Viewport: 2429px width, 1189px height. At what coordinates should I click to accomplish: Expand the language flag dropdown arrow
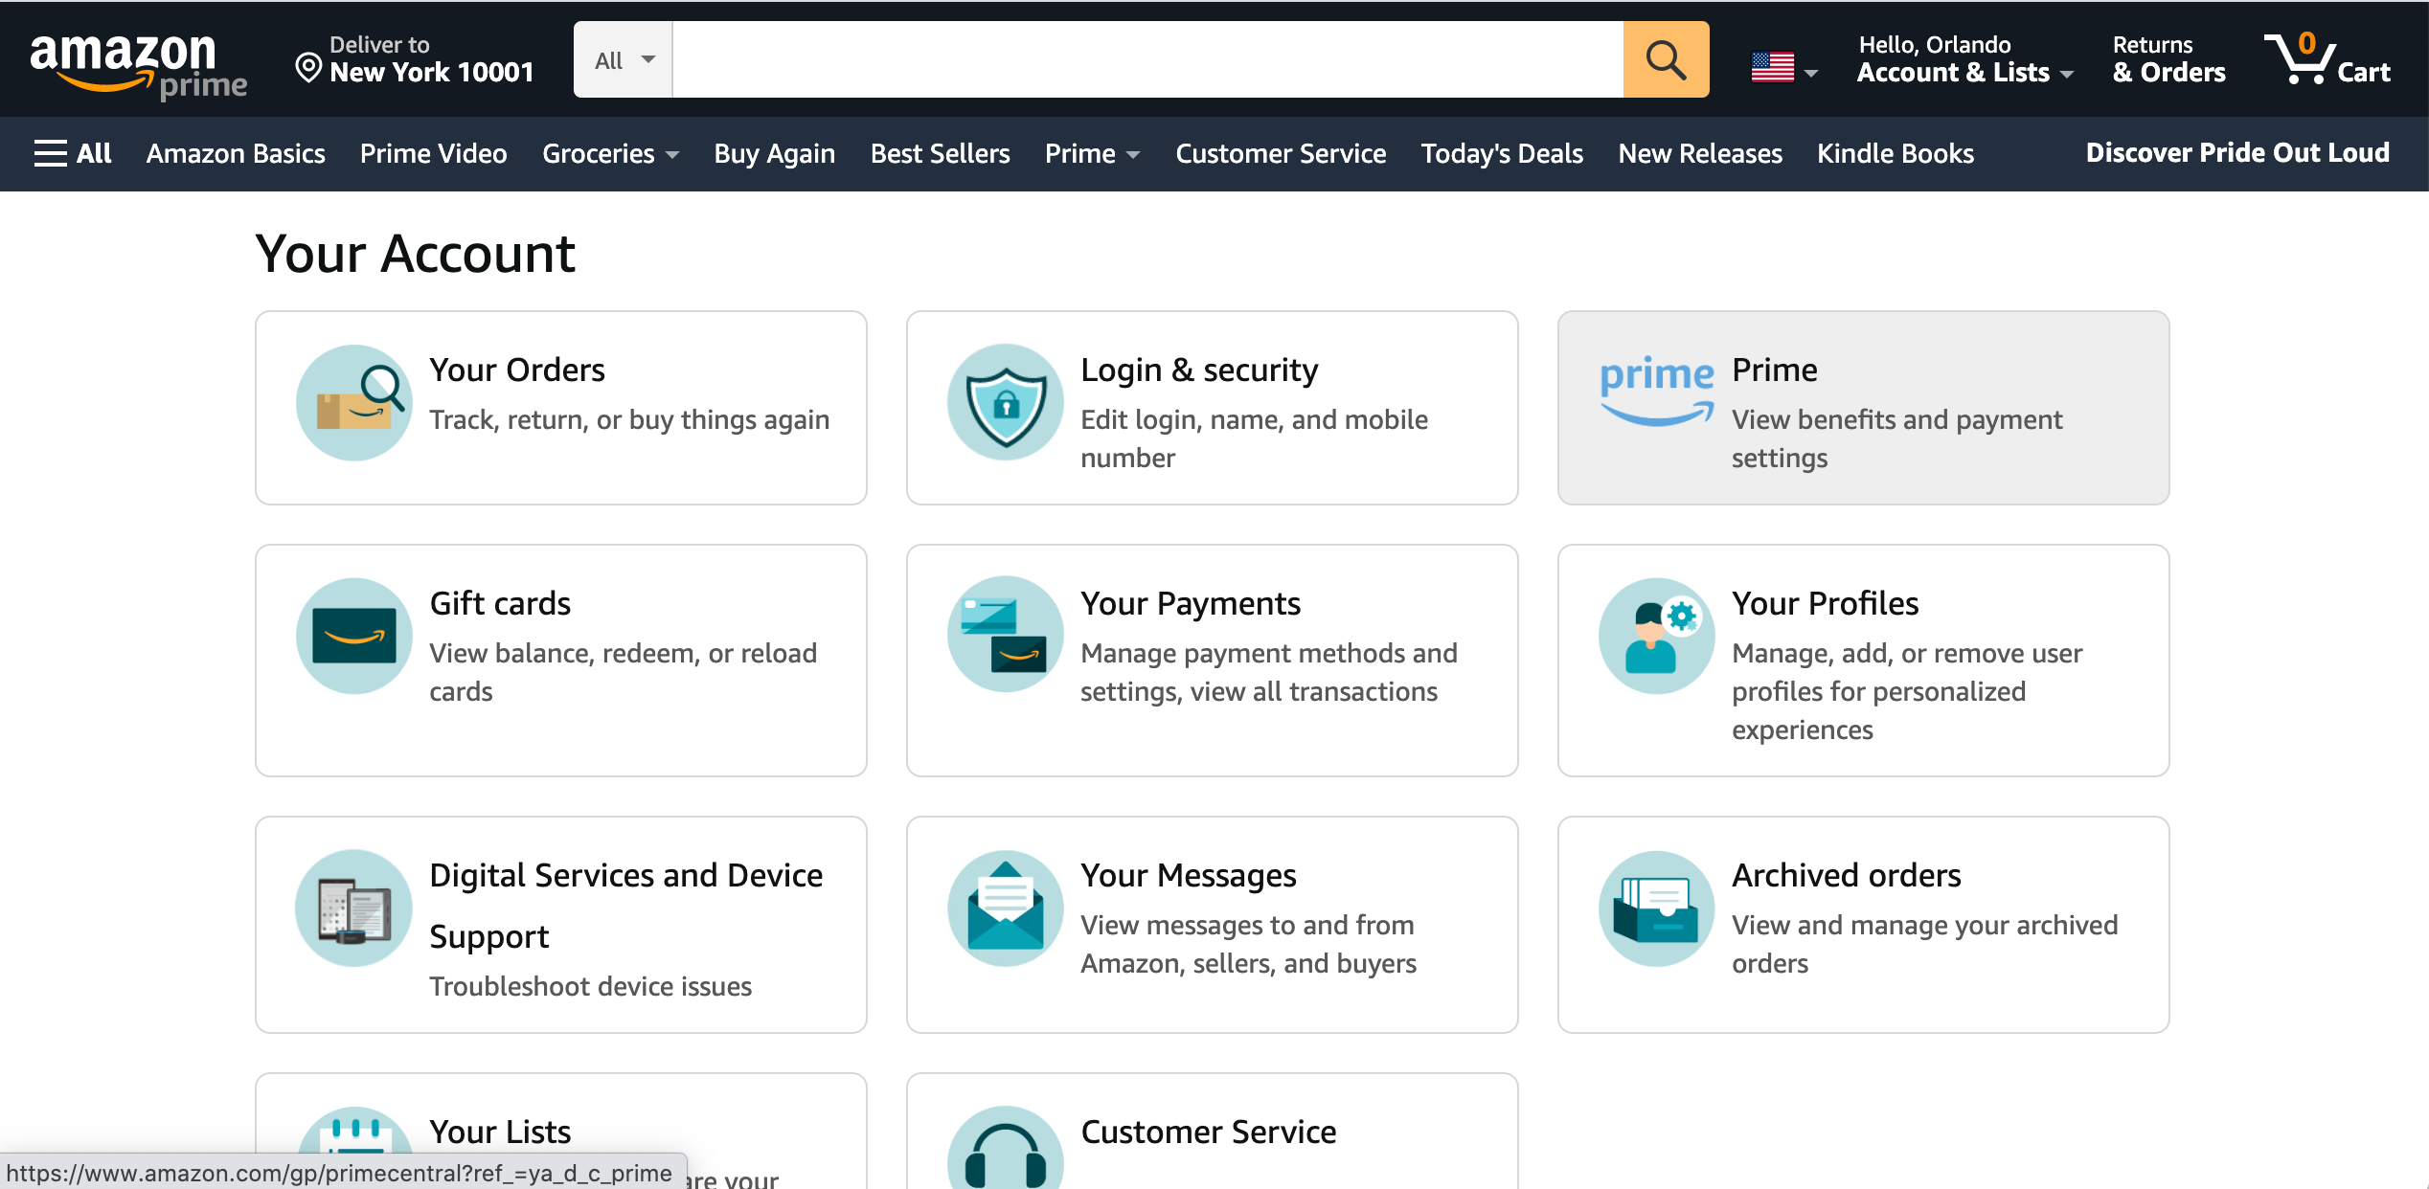pyautogui.click(x=1810, y=73)
